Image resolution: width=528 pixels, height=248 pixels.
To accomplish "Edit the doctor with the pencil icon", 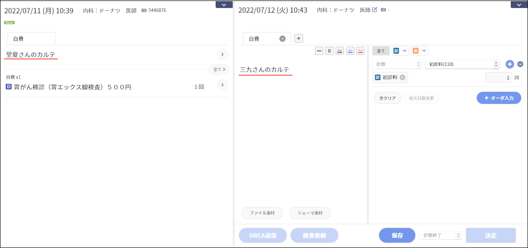I will (375, 10).
